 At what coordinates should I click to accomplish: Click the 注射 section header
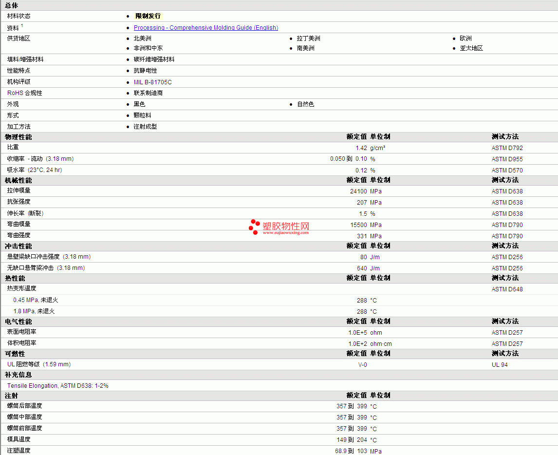[11, 396]
